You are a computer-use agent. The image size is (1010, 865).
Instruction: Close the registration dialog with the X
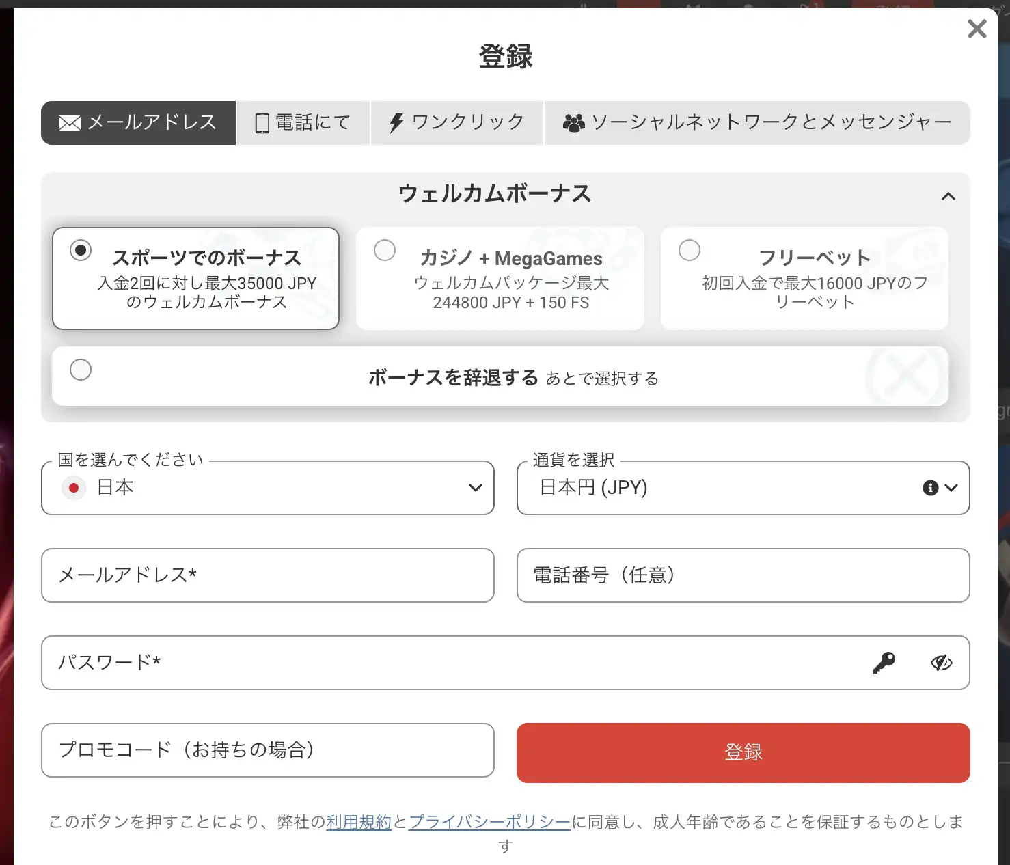[x=977, y=29]
